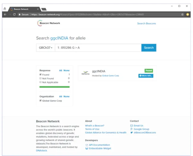This screenshot has width=193, height=156.
Task: Open the Global Gene Corp host link
Action: [111, 76]
